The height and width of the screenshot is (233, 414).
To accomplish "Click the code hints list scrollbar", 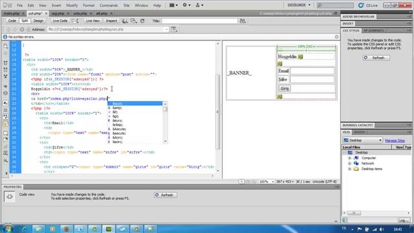I will [x=166, y=122].
